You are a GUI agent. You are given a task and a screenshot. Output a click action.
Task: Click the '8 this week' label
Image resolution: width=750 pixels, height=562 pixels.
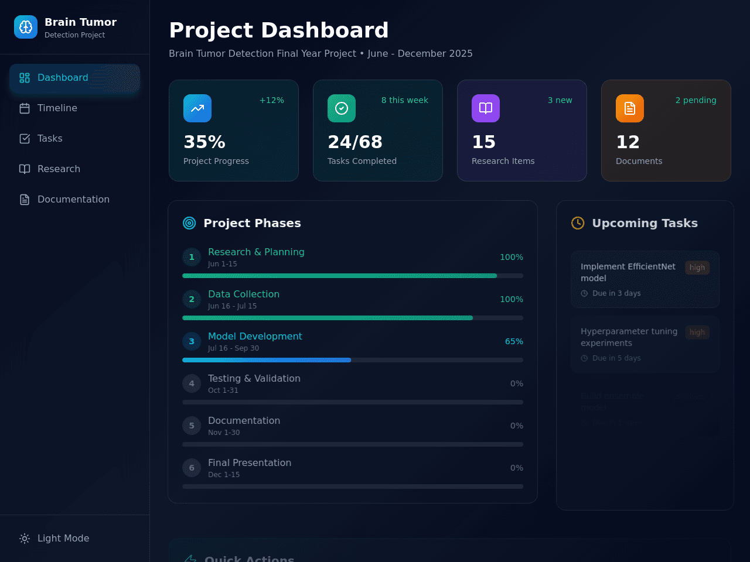click(405, 100)
